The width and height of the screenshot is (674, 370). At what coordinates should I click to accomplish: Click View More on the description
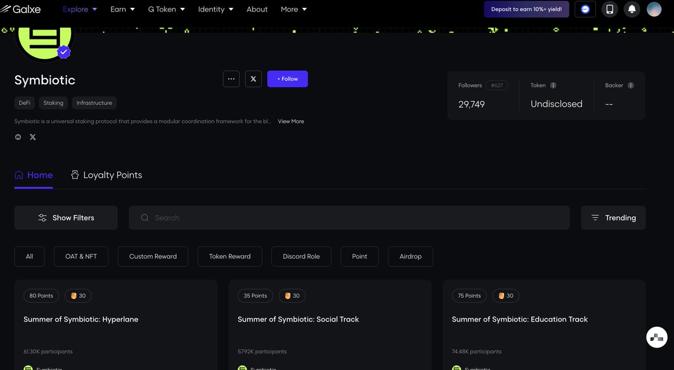[291, 121]
